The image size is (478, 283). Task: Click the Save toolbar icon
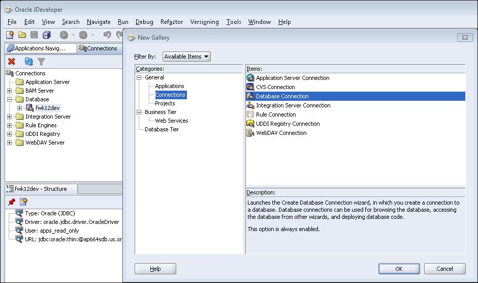(x=34, y=35)
